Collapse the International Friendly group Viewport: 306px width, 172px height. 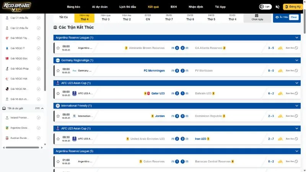pos(296,105)
